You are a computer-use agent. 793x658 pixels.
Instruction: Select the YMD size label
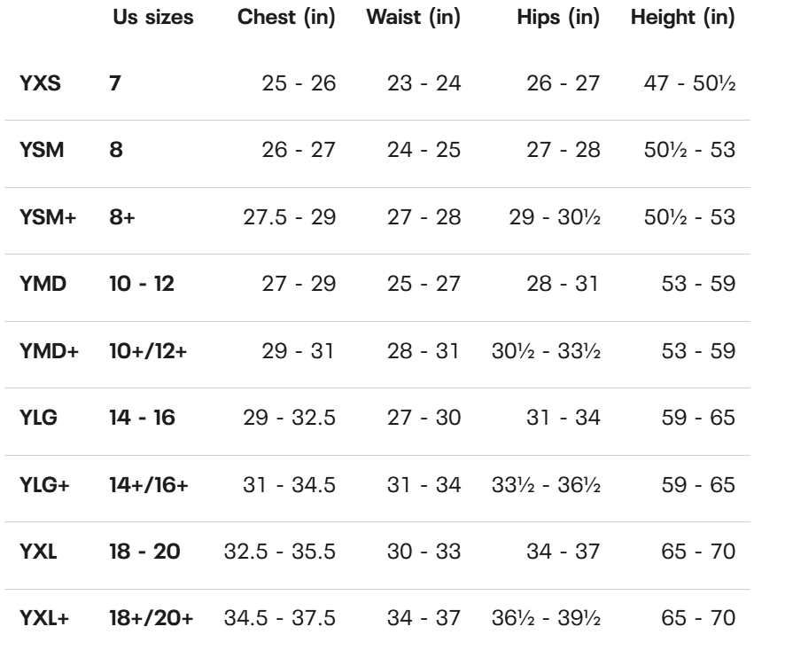43,284
